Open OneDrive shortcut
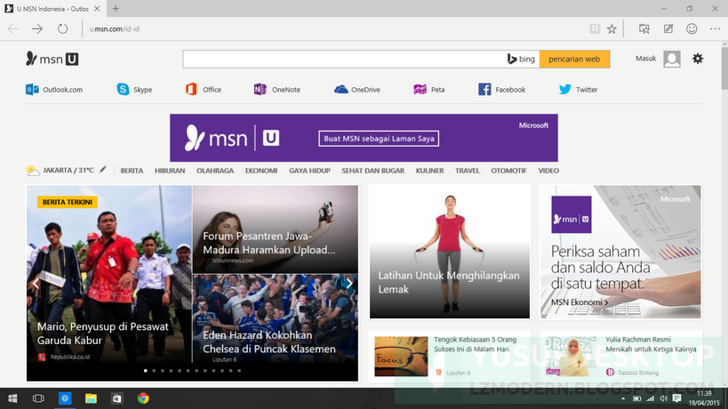Image resolution: width=728 pixels, height=409 pixels. pos(357,90)
